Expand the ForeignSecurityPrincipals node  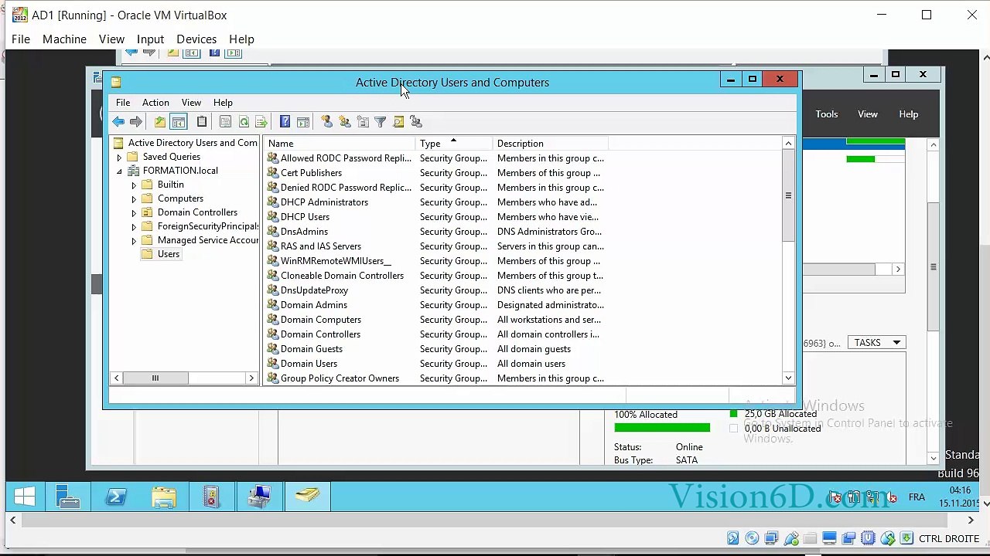click(x=134, y=227)
